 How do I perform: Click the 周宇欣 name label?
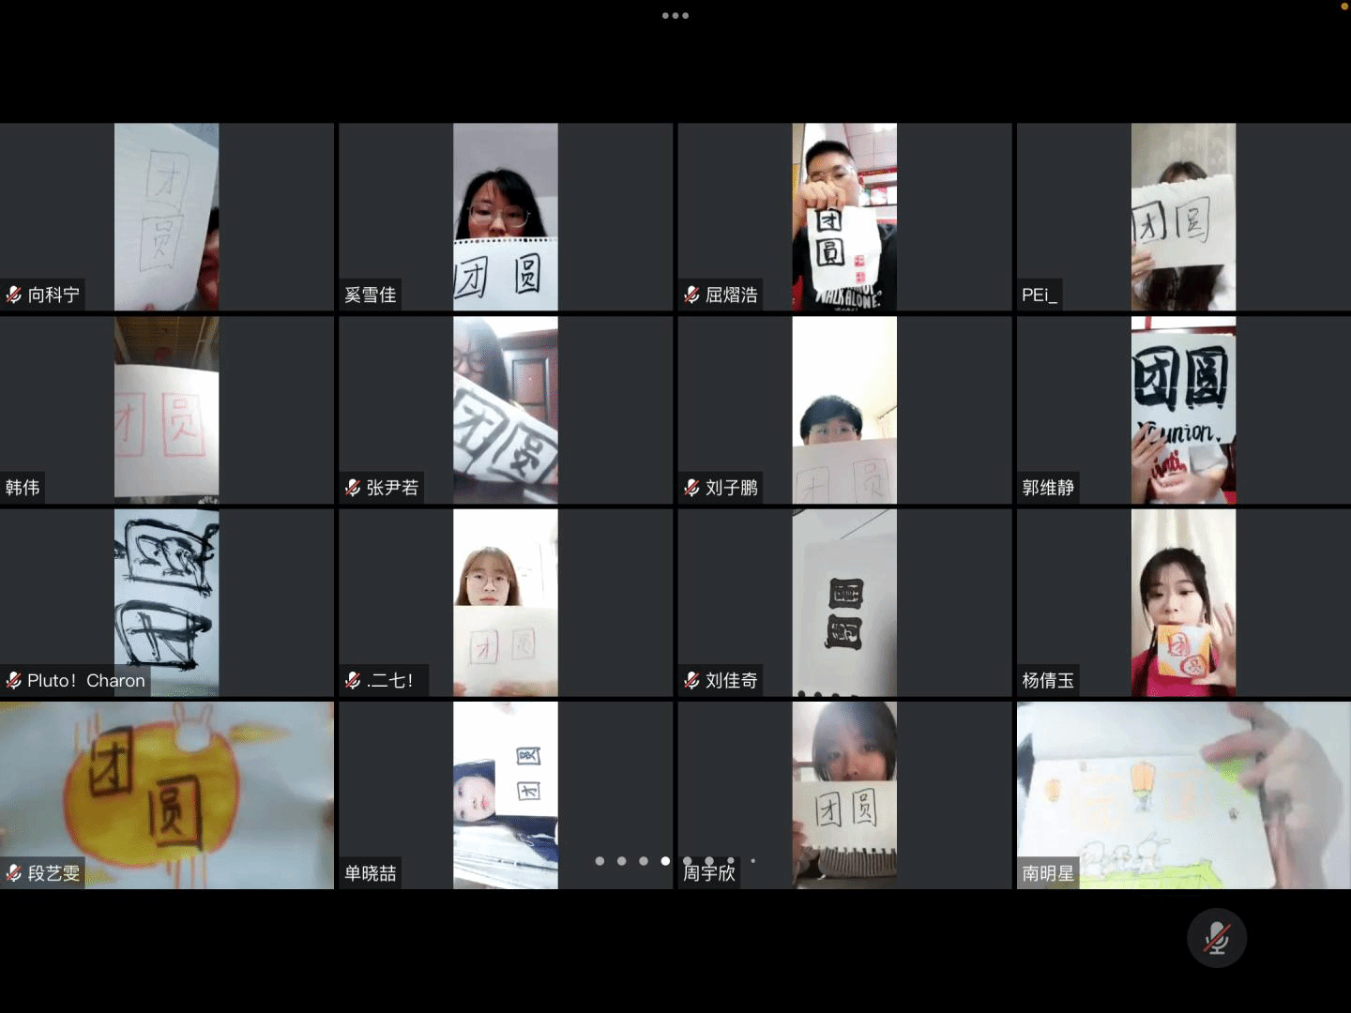[708, 873]
